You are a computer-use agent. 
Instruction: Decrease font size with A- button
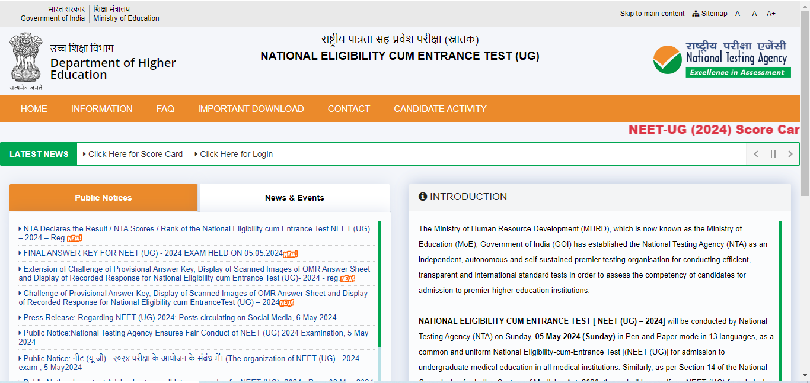pyautogui.click(x=739, y=14)
